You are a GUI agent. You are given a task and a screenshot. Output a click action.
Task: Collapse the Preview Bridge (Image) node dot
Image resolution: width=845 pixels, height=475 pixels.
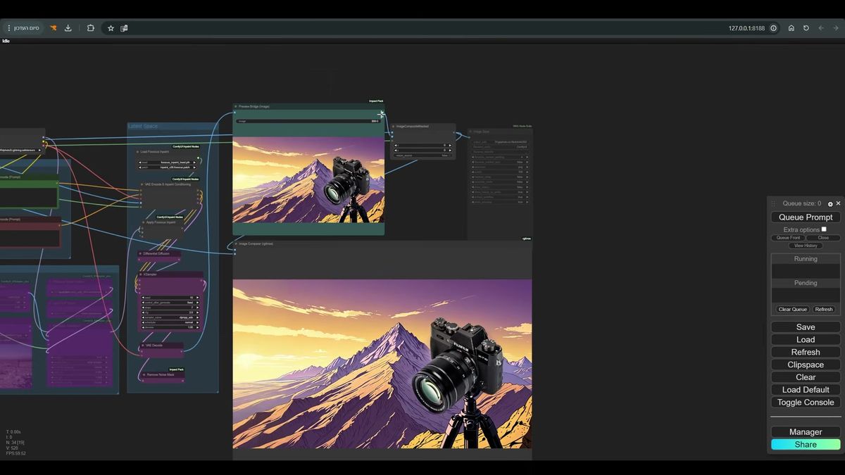coord(236,107)
